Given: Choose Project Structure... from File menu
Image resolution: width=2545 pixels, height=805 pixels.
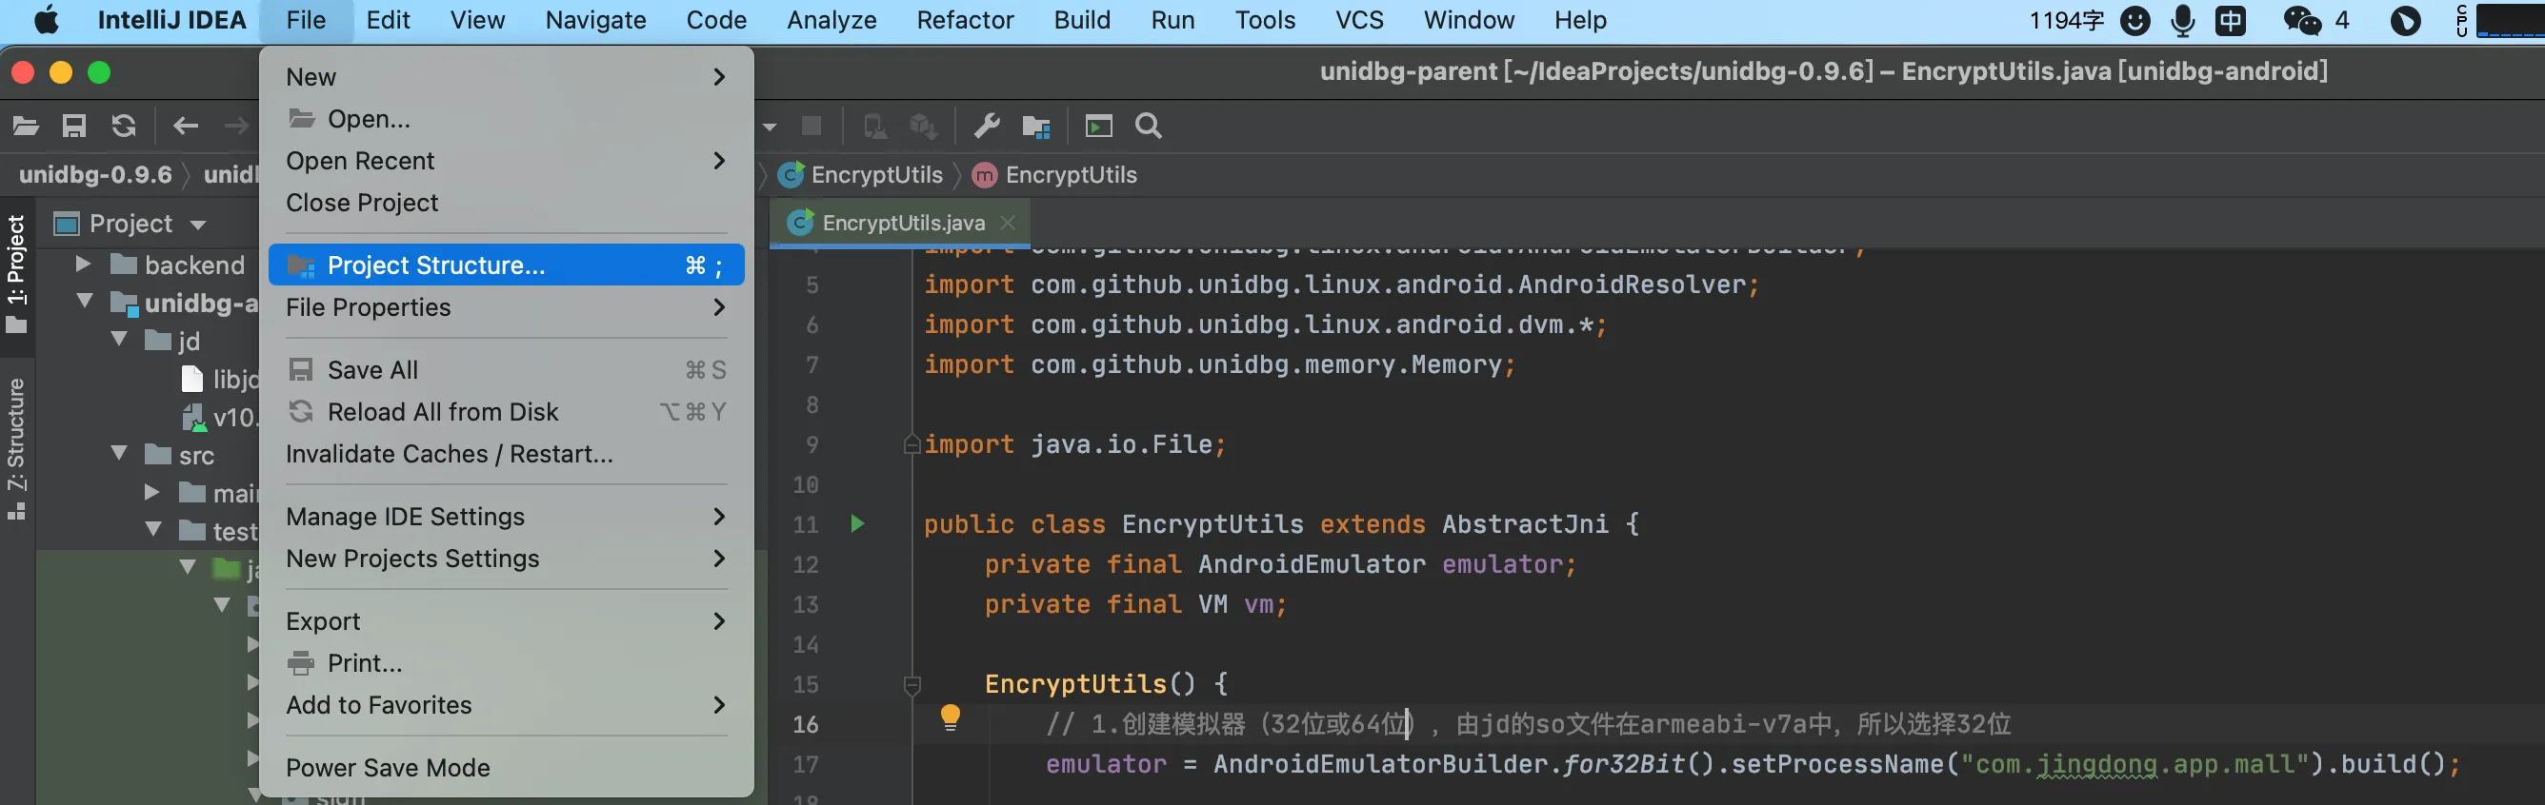Looking at the screenshot, I should [506, 265].
